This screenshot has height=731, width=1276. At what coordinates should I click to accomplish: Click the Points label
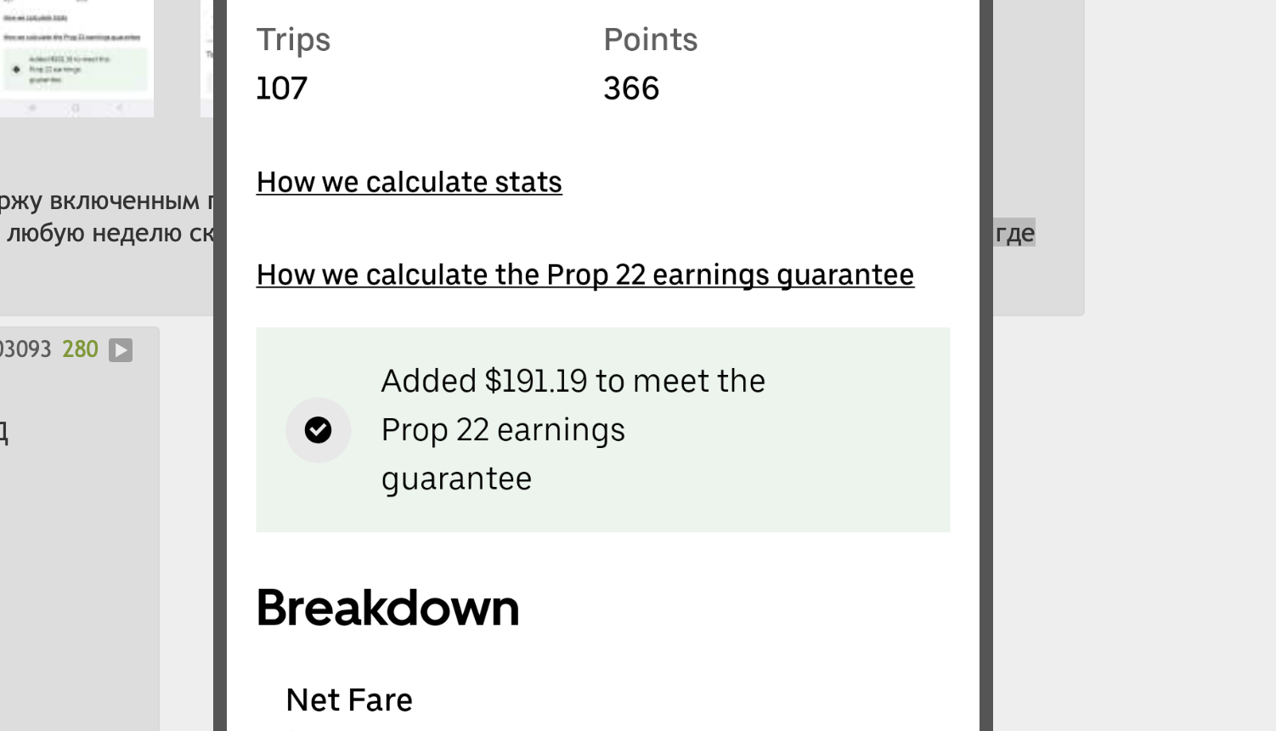click(650, 40)
